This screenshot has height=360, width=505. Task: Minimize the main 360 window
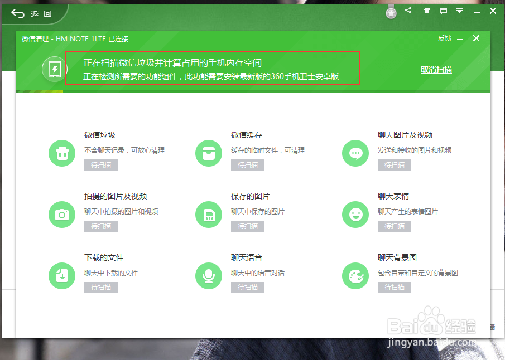pos(477,12)
